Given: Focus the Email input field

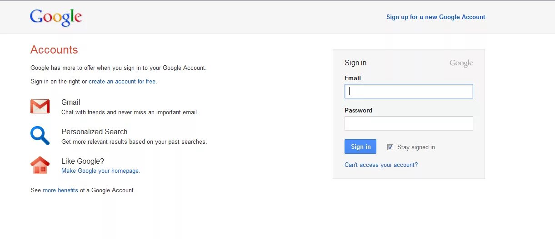Looking at the screenshot, I should point(409,91).
